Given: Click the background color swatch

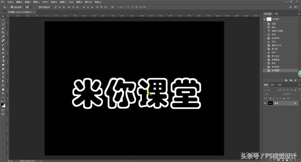Looking at the screenshot, I should pos(4,106).
